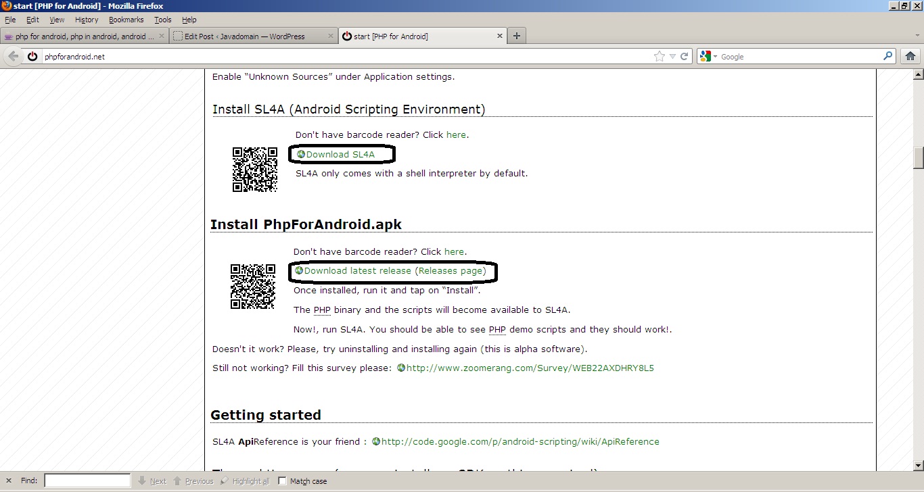Click 'here' link under Install SL4A
The width and height of the screenshot is (924, 492).
456,134
